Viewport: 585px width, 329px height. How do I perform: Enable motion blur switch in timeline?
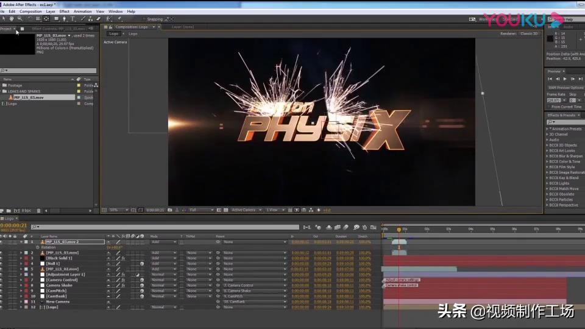[x=346, y=227]
